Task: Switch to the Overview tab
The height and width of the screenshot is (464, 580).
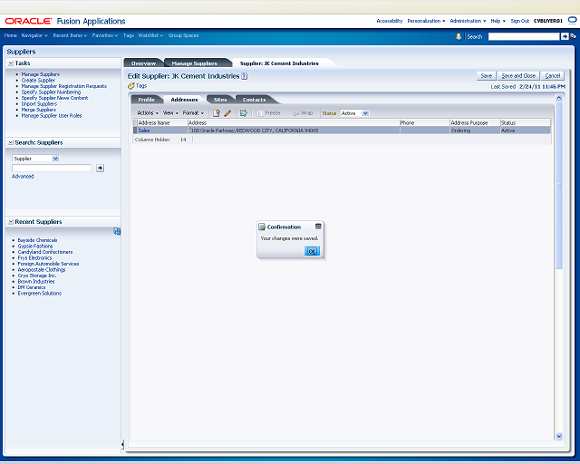Action: (143, 63)
